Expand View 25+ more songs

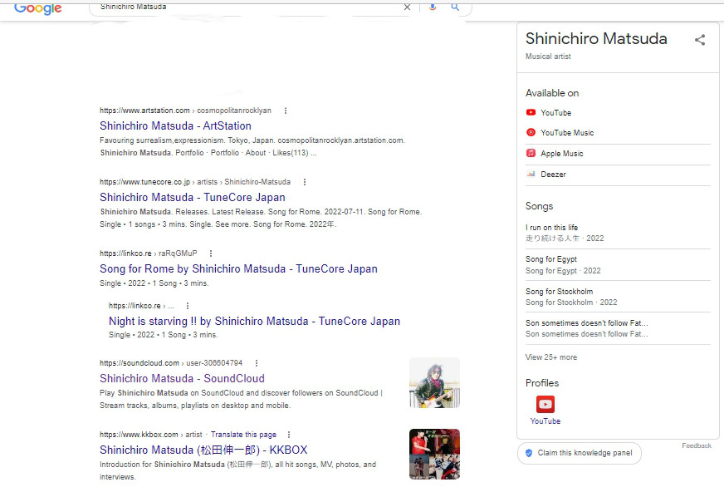click(x=550, y=357)
